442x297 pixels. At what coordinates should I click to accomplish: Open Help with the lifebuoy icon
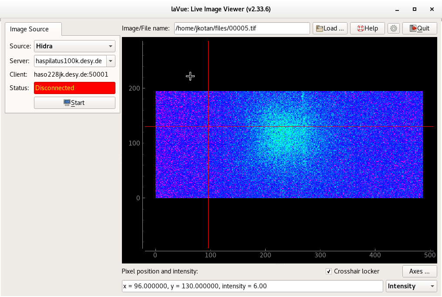coord(367,28)
